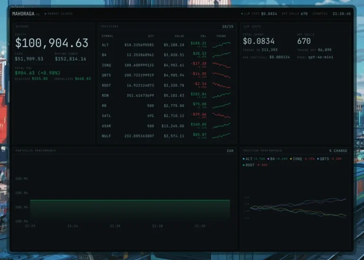364x260 pixels.
Task: Toggle the ALT series in chart legend
Action: click(x=249, y=159)
